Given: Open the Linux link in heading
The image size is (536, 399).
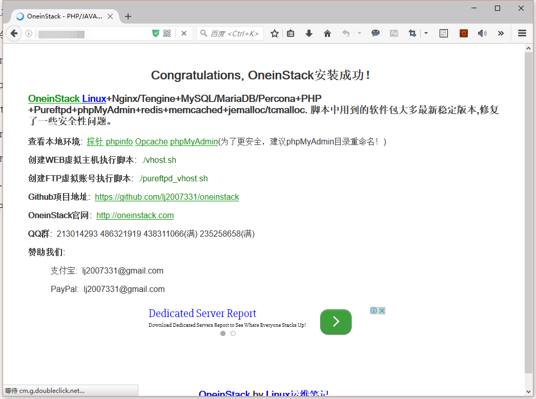Looking at the screenshot, I should tap(94, 98).
